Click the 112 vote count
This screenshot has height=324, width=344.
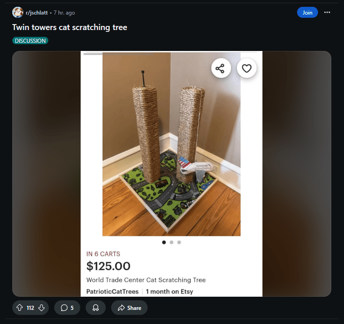(x=30, y=308)
